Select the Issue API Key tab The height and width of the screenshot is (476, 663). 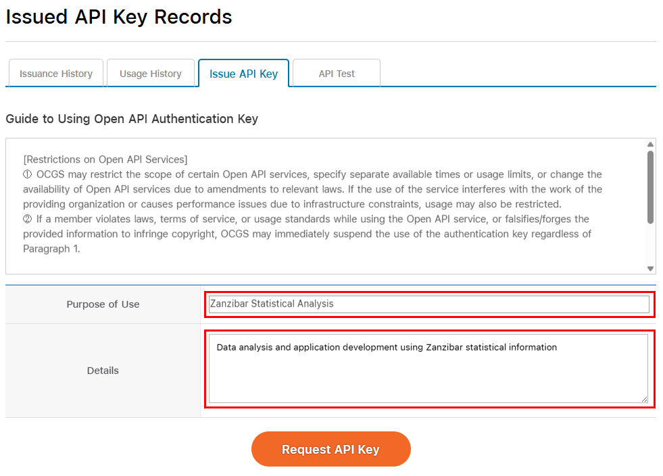243,73
